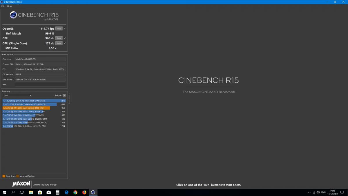
Task: Select Intel Core i7-4770K ranking row
Action: [x=34, y=112]
